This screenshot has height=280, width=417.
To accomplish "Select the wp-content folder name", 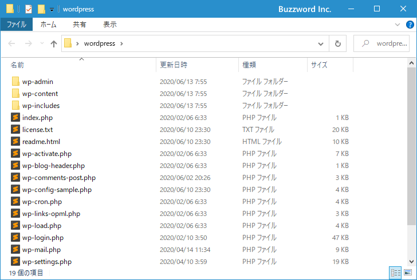I will click(40, 93).
